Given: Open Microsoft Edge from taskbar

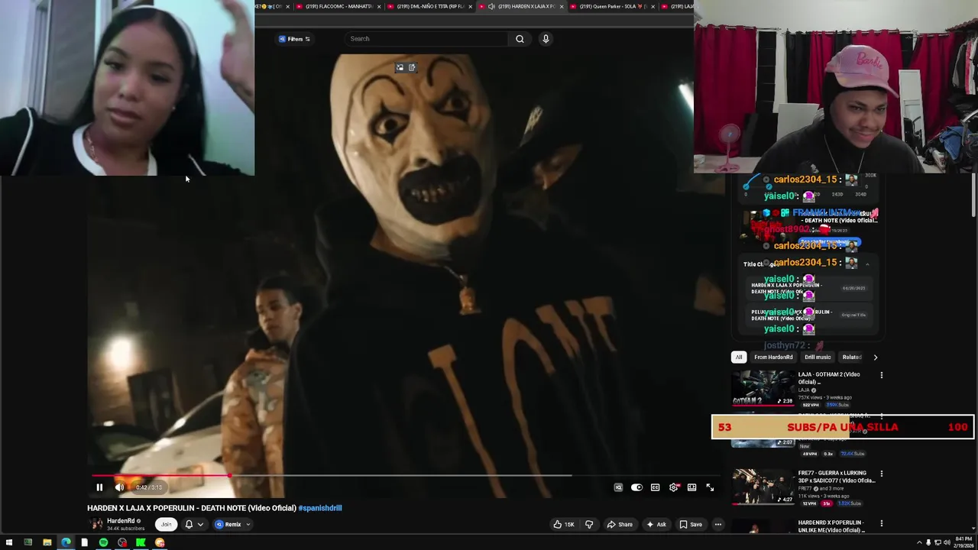Looking at the screenshot, I should pos(66,542).
